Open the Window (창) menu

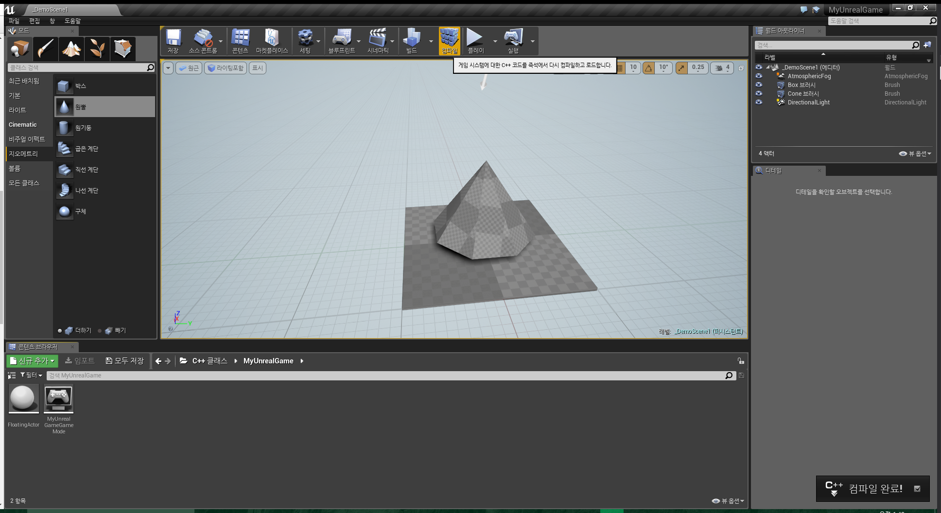(52, 21)
